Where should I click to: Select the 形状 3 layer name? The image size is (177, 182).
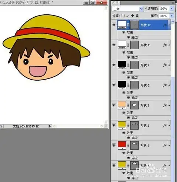click(145, 146)
